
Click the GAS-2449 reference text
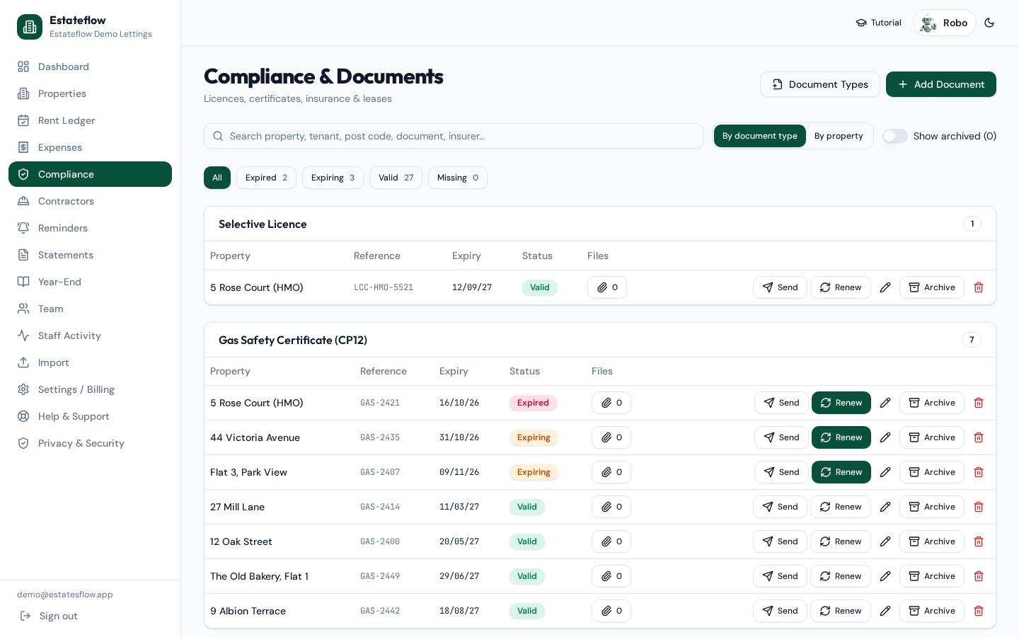click(380, 576)
